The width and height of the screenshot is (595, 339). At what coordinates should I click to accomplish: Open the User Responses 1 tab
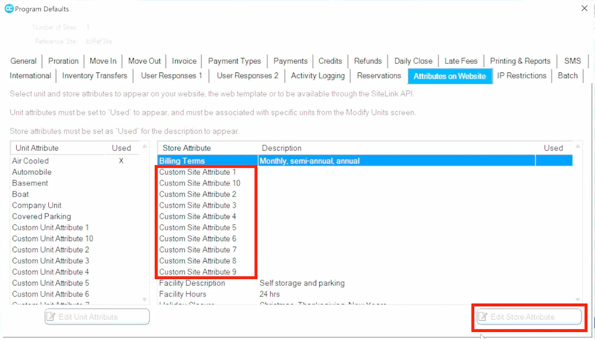[171, 76]
